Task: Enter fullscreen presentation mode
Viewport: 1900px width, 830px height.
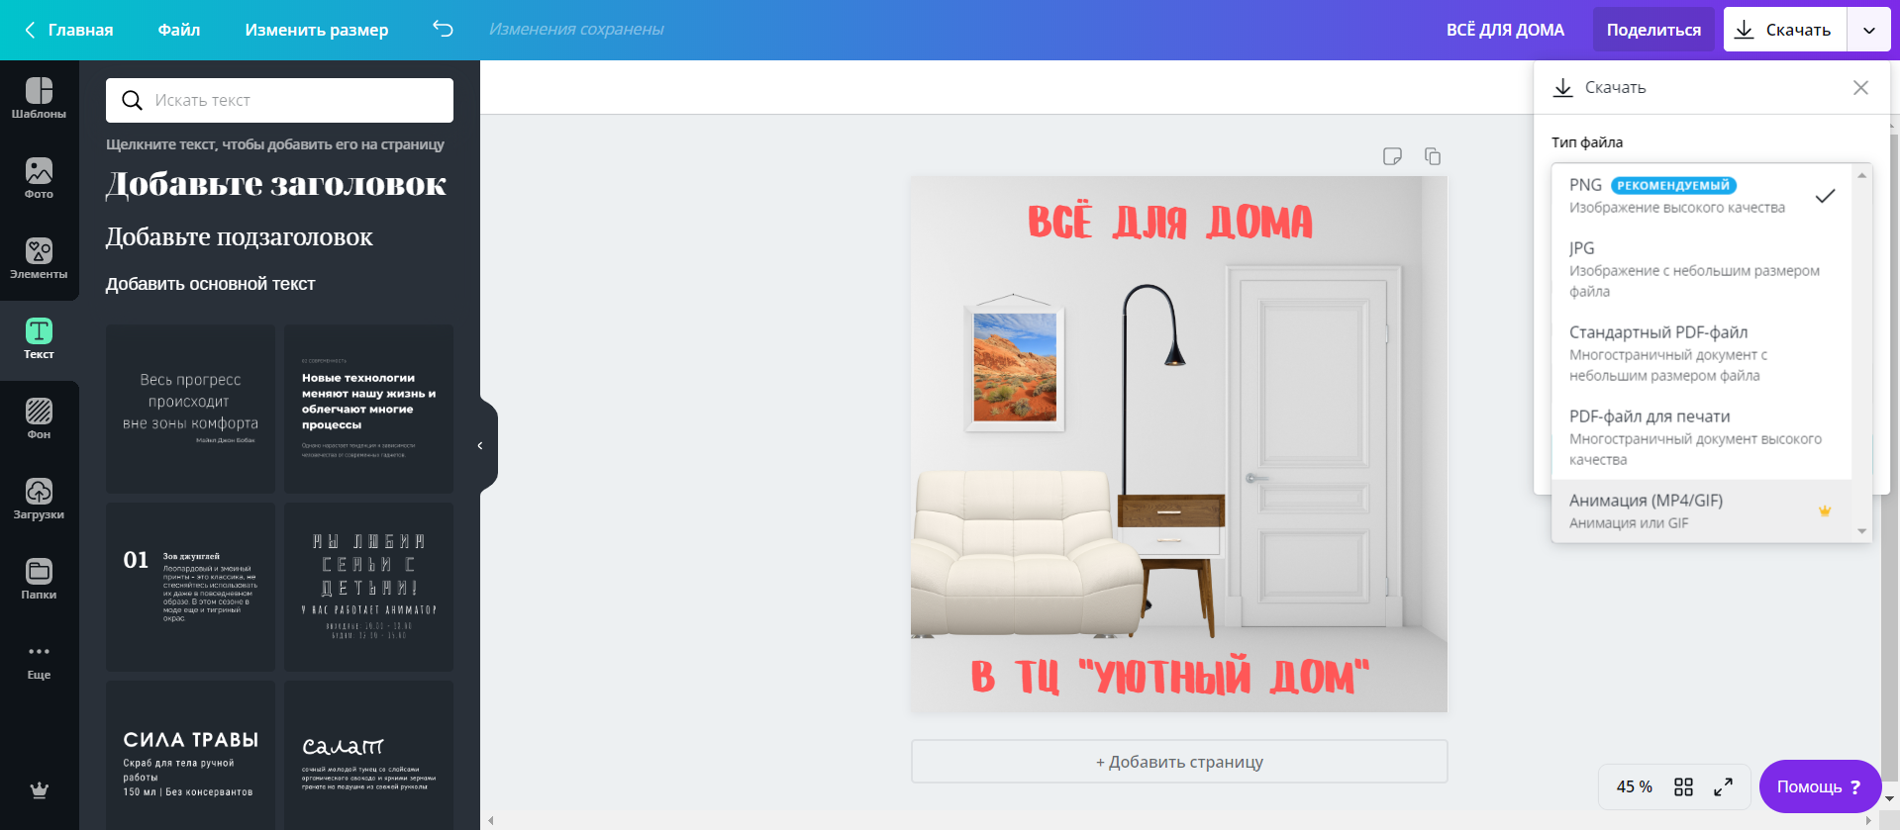Action: click(x=1723, y=787)
